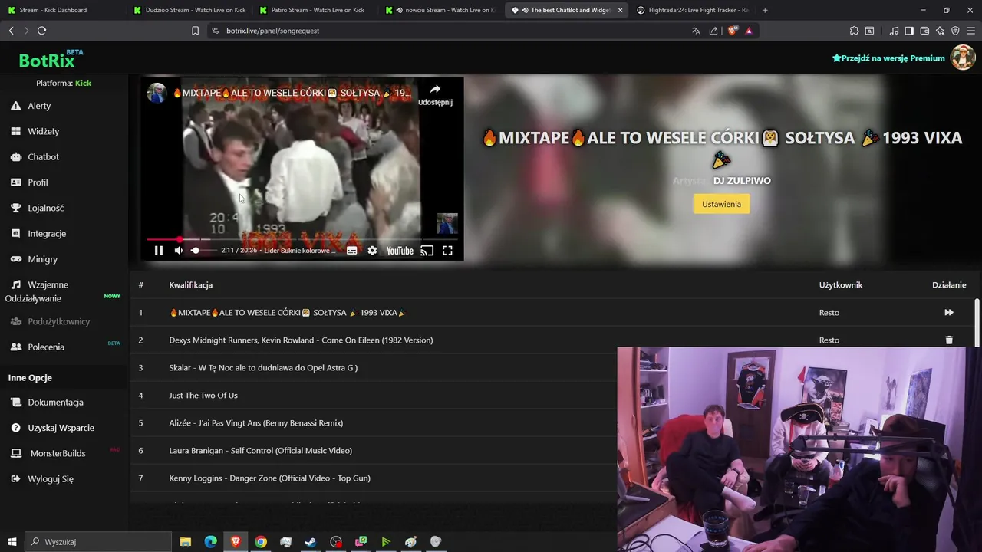This screenshot has width=982, height=552.
Task: Open Brave Wallet icon
Action: 924,31
